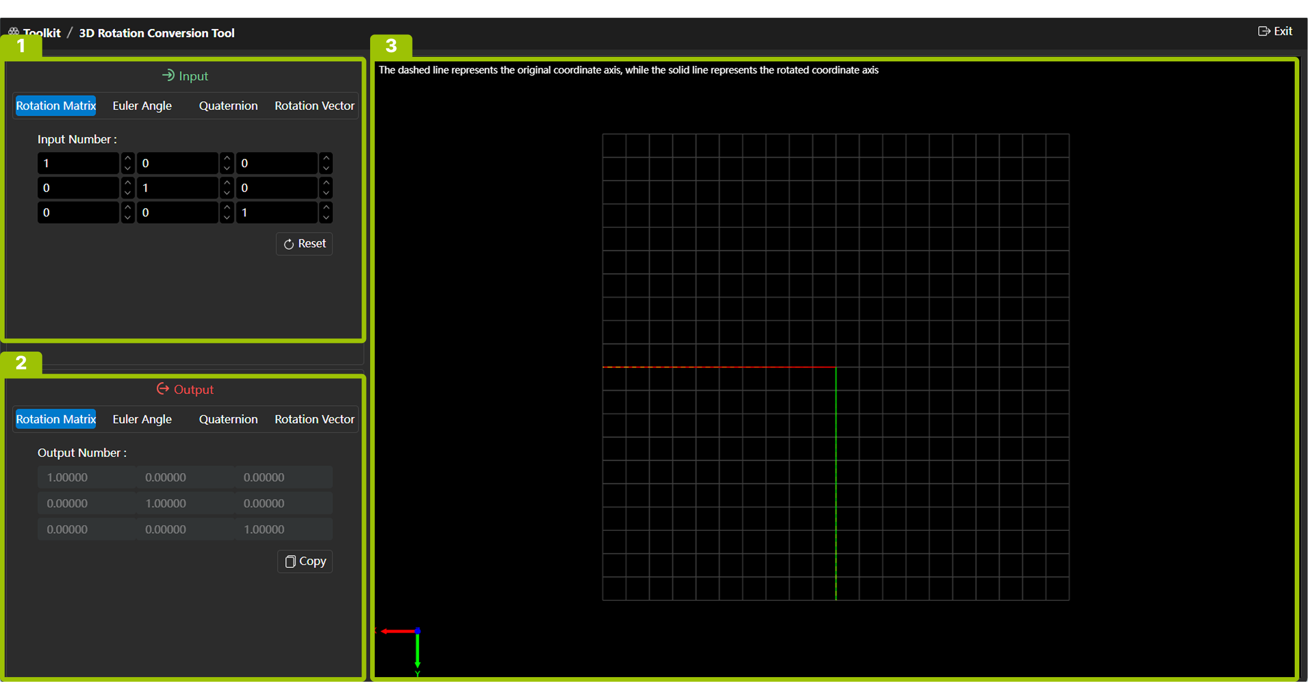Click the green Input arrow icon
The width and height of the screenshot is (1308, 694).
click(168, 76)
